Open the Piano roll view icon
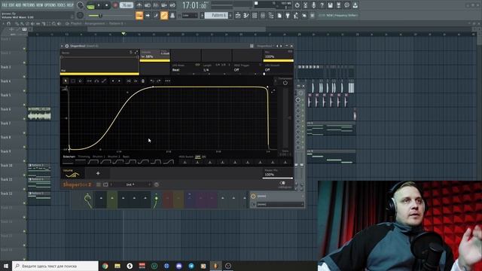 point(246,15)
